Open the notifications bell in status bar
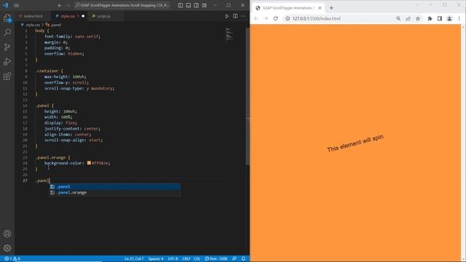Screen dimensions: 466x262 click(243, 259)
